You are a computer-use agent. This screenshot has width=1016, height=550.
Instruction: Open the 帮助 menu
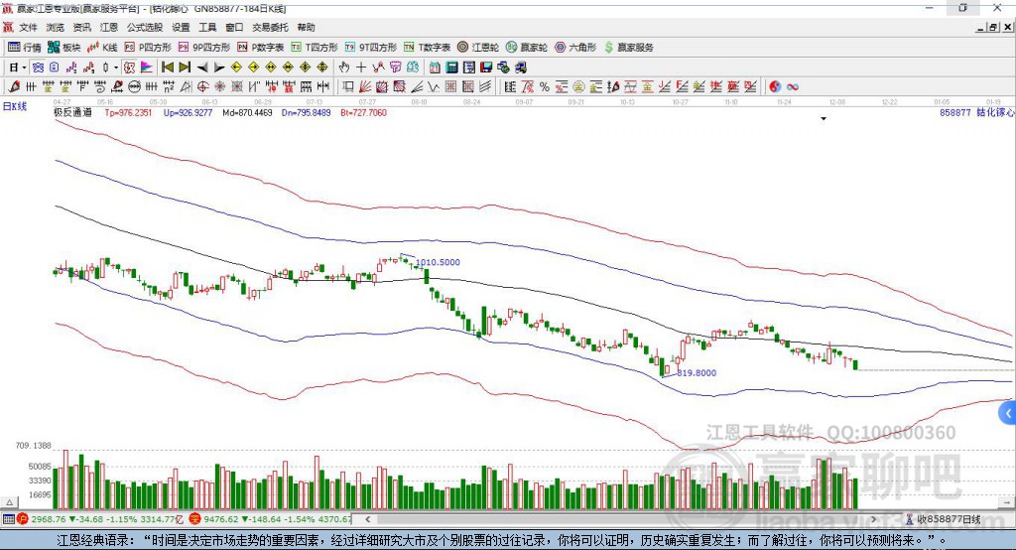click(x=306, y=27)
